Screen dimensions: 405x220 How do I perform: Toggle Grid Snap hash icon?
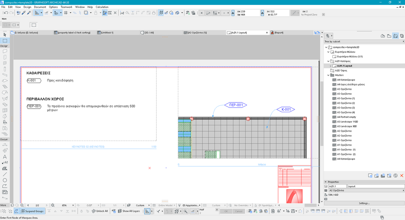pos(66,13)
